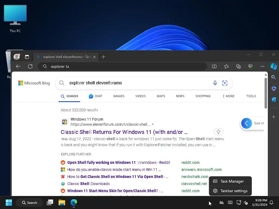The width and height of the screenshot is (279, 209).
Task: Open the Microsoft 365 sidebar icon
Action: tap(274, 88)
